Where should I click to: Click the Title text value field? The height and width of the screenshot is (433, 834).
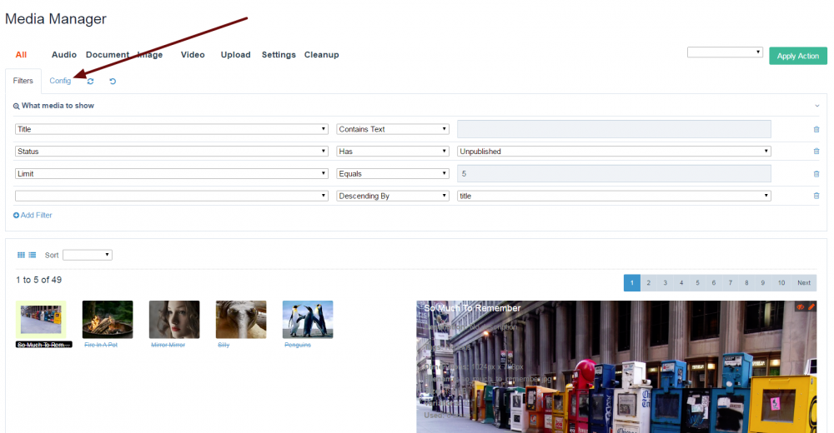point(615,129)
